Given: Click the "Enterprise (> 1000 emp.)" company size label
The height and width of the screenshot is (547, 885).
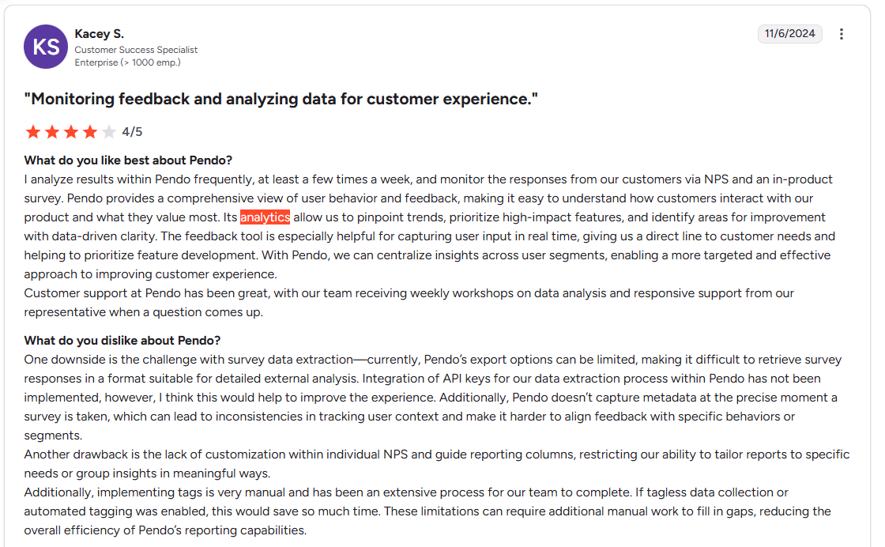Looking at the screenshot, I should coord(127,62).
